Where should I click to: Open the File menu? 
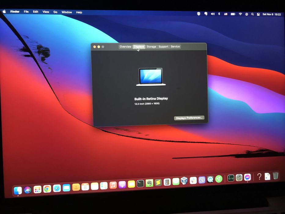[26, 12]
